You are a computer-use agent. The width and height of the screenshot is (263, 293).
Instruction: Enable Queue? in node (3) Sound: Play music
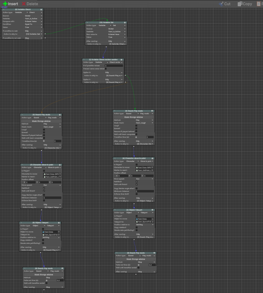click(x=136, y=128)
